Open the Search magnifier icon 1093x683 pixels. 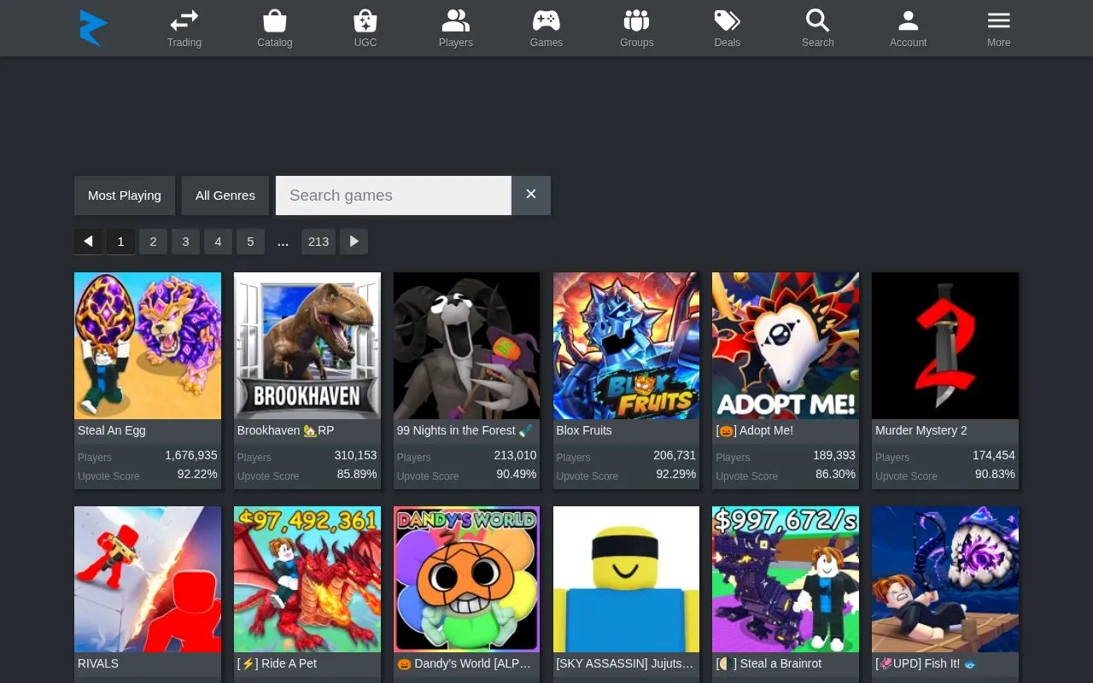pos(818,20)
